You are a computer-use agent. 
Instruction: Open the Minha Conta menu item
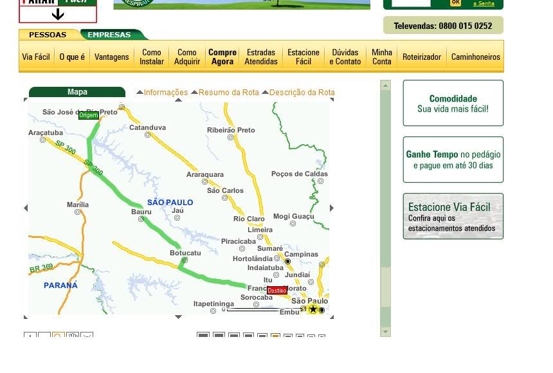click(x=382, y=57)
